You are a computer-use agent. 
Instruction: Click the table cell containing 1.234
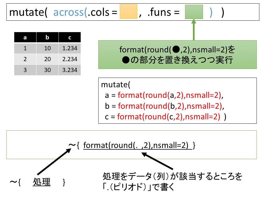click(x=70, y=48)
